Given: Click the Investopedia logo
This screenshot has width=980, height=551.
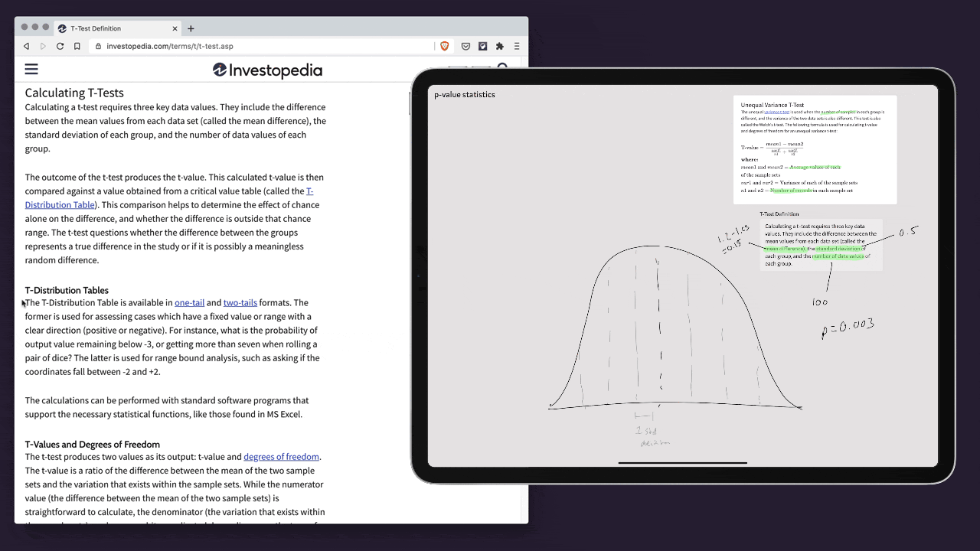Looking at the screenshot, I should (x=267, y=70).
